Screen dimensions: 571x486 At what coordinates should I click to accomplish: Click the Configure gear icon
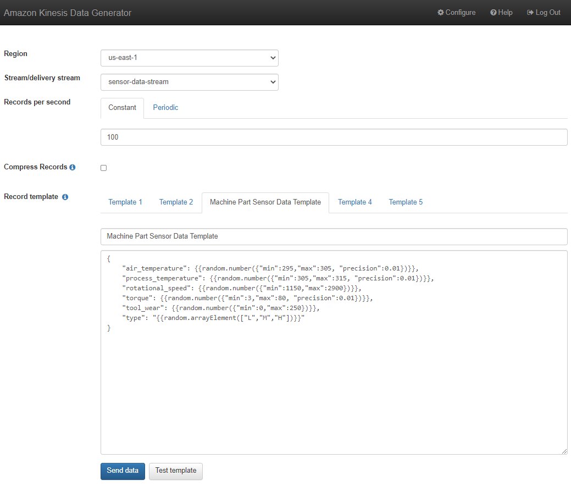[441, 13]
